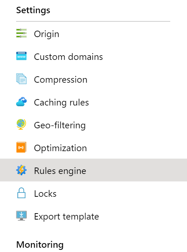Image resolution: width=187 pixels, height=252 pixels.
Task: Click the orange Optimization icon
Action: point(21,147)
